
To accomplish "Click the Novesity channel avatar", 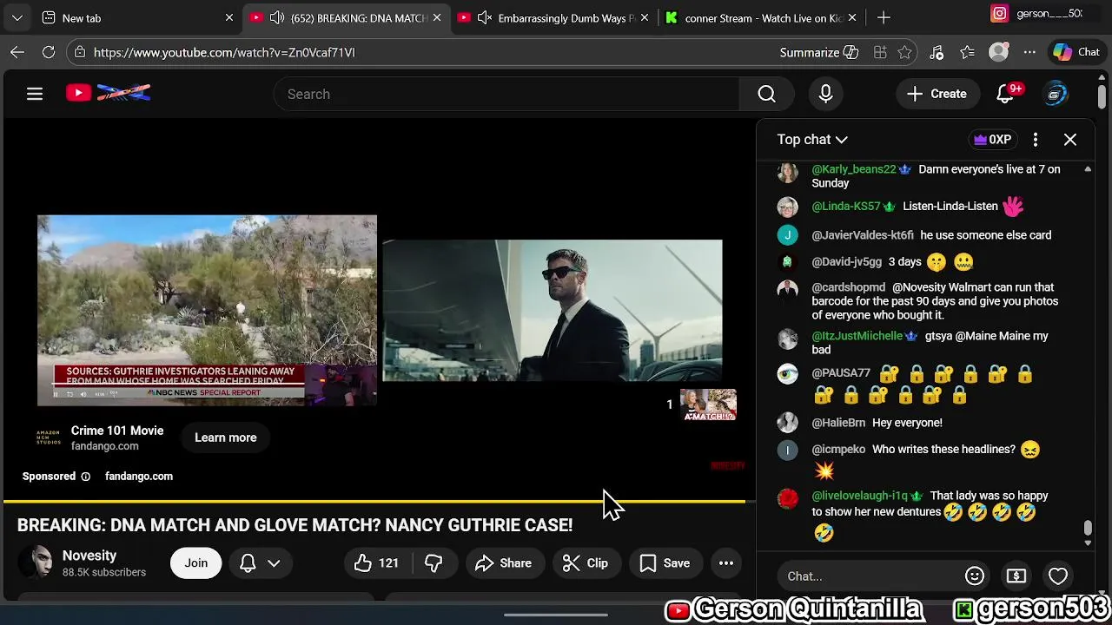I will [35, 562].
